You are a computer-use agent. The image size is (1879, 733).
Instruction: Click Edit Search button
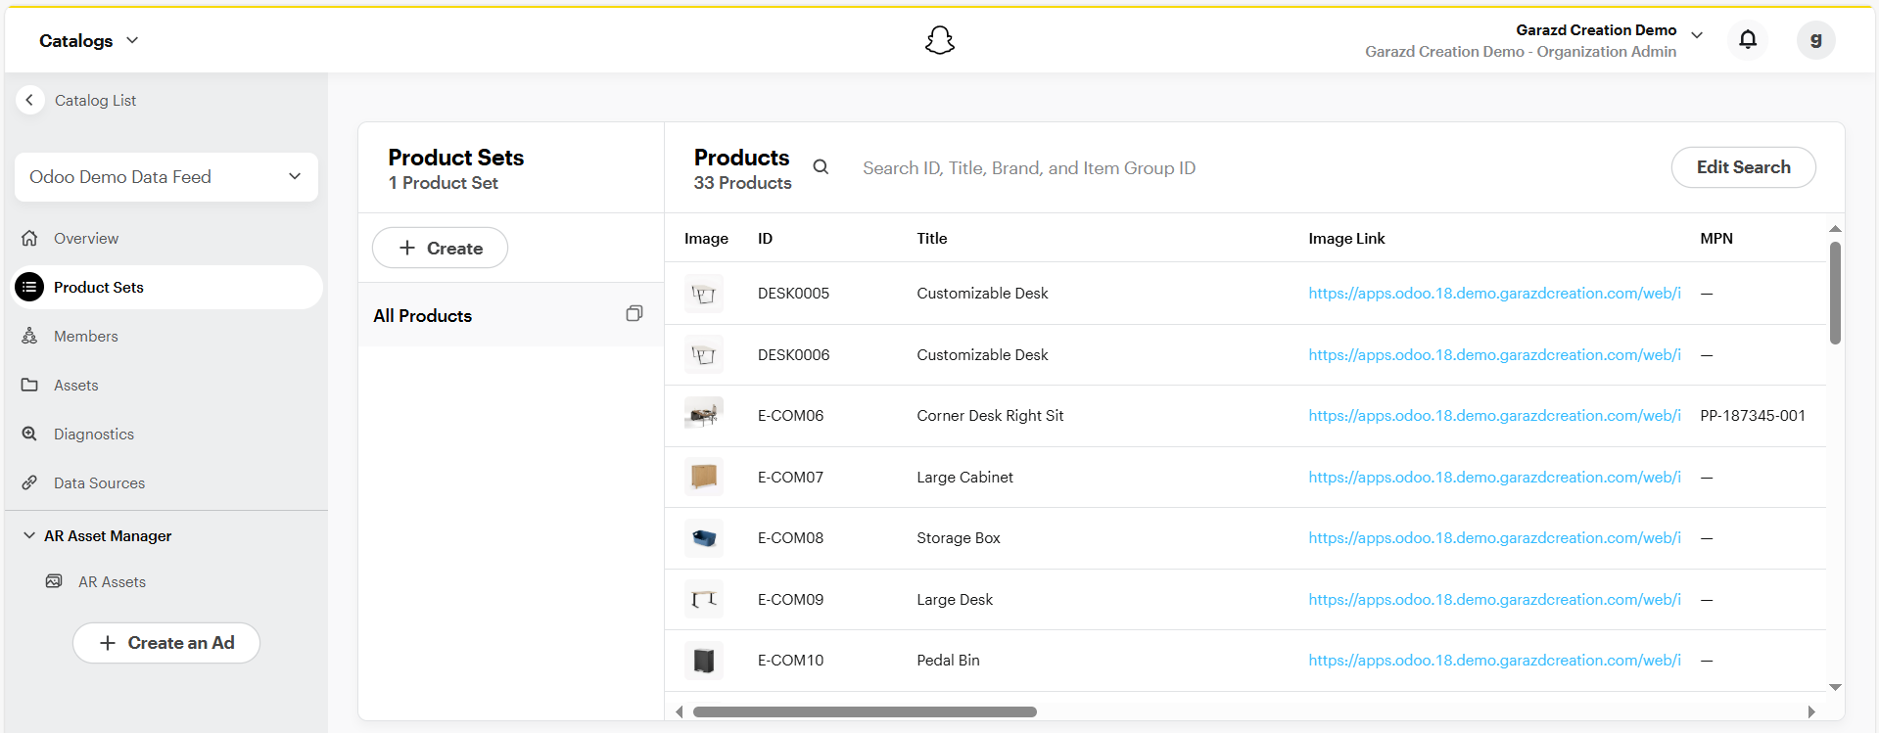pyautogui.click(x=1743, y=167)
